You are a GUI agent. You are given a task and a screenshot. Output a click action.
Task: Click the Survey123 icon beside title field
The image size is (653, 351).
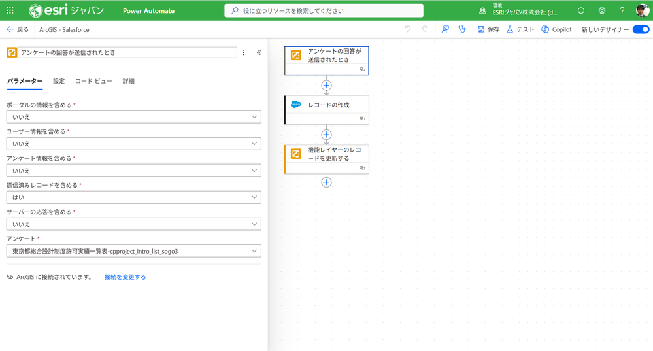coord(12,52)
